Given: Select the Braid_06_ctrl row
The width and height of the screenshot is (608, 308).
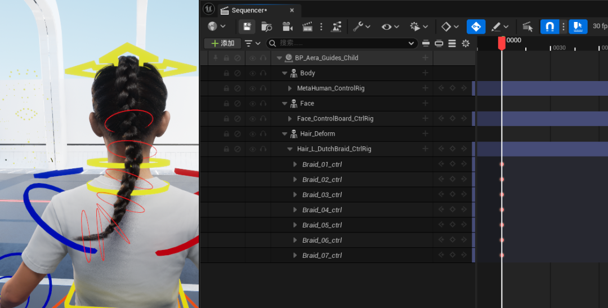Looking at the screenshot, I should [338, 240].
